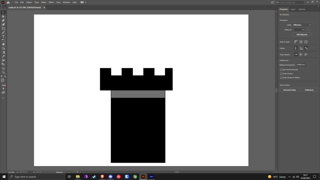Select the Rectangle tool

tap(3, 28)
